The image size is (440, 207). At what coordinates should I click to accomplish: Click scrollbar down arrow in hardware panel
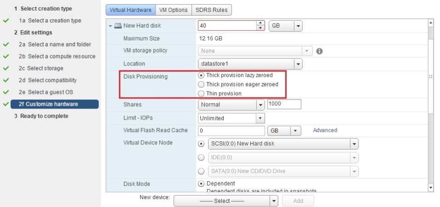[431, 187]
